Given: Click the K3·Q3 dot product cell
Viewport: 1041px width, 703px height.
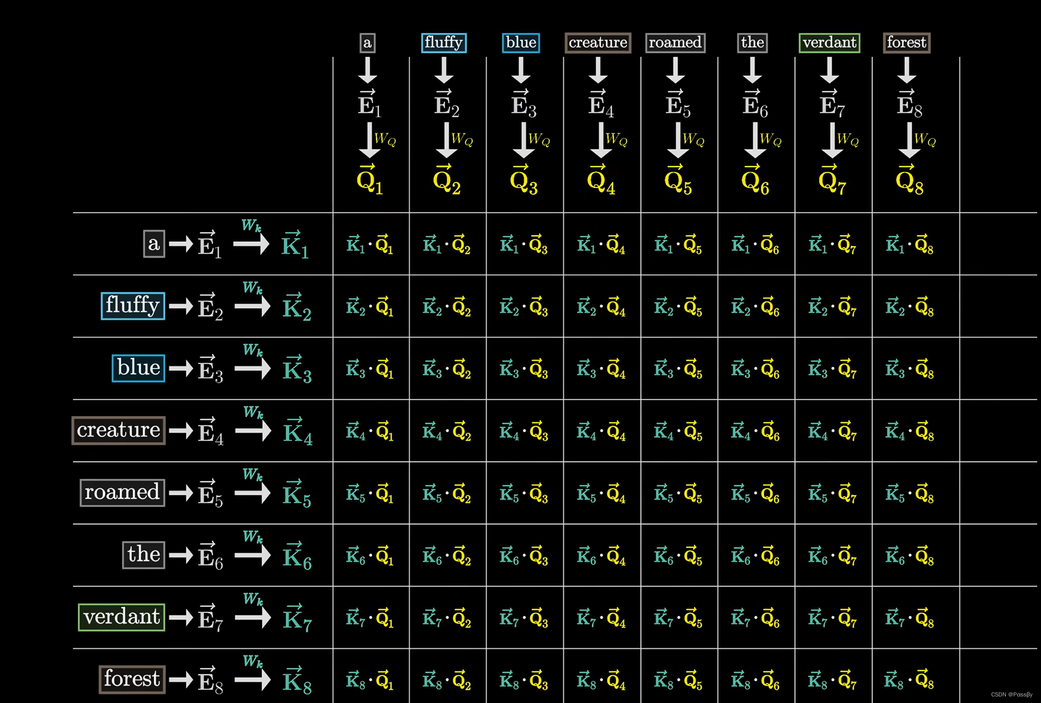Looking at the screenshot, I should 524,369.
